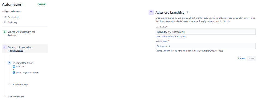This screenshot has width=272, height=102.
Task: Focus the Variable name input field
Action: [x=206, y=46]
